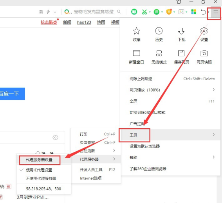Open the 新闻 link
The width and height of the screenshot is (222, 203).
(67, 22)
